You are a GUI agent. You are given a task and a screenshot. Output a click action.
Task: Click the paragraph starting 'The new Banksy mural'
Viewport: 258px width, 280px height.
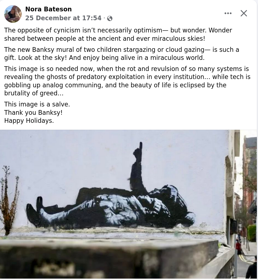(122, 54)
